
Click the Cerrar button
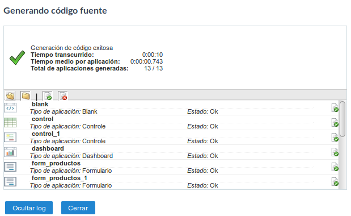tap(78, 208)
